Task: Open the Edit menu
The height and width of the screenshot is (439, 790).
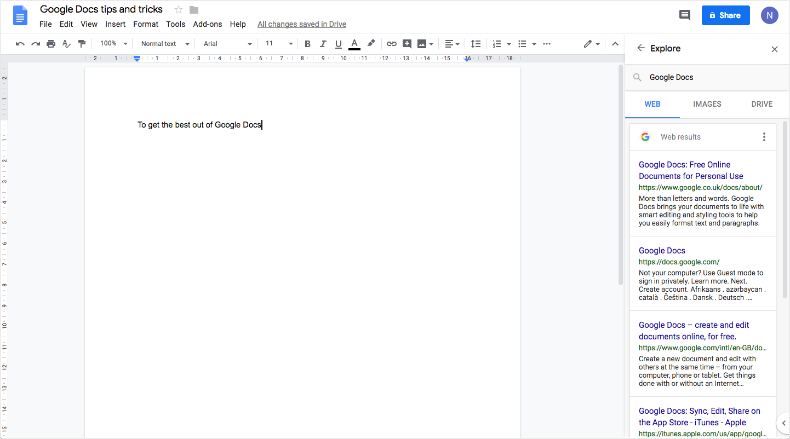Action: point(66,24)
